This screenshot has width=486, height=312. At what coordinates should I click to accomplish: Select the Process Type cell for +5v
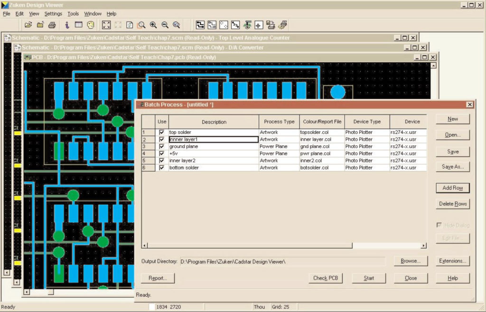tap(279, 153)
